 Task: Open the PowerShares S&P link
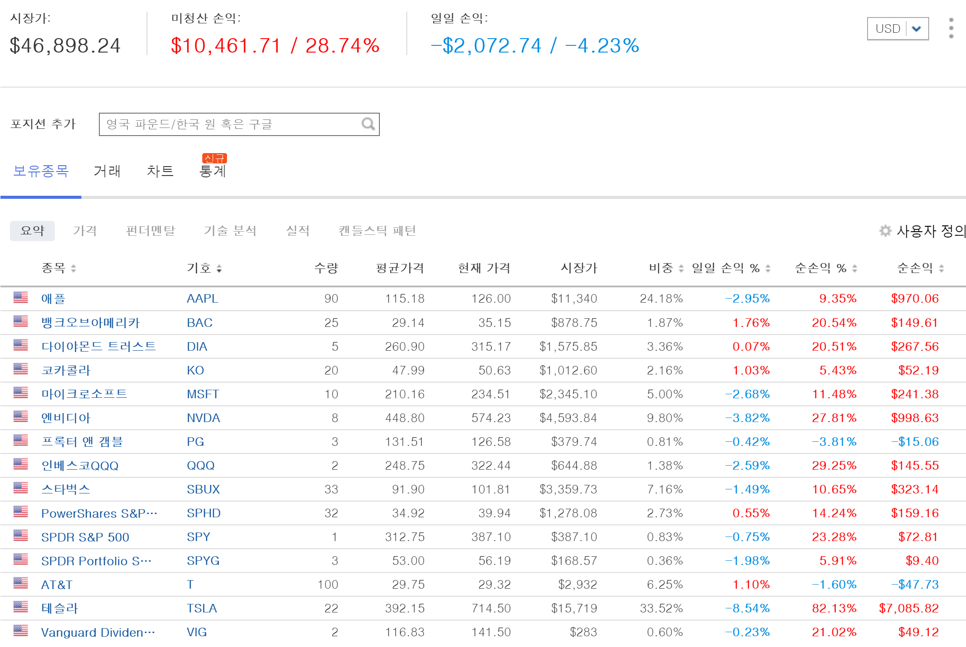pyautogui.click(x=99, y=513)
